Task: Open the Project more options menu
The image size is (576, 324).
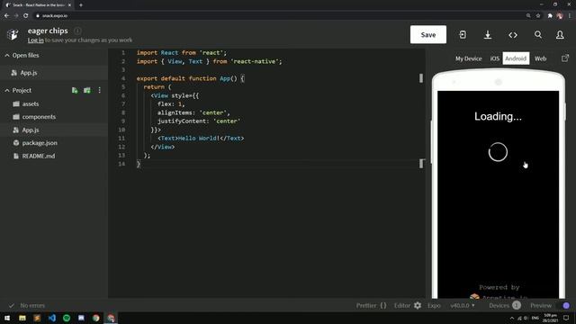Action: (100, 90)
